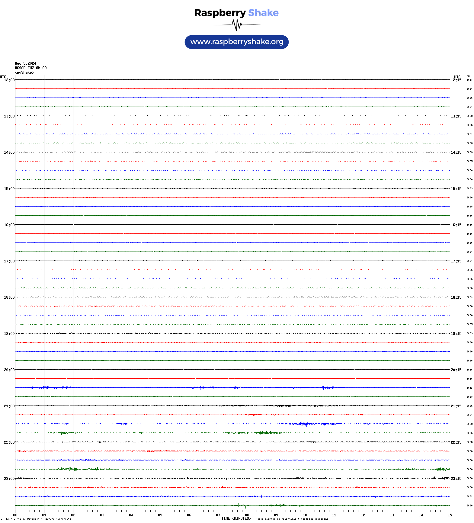This screenshot has width=474, height=523.
Task: Click the right 18:15 time label
Action: point(456,297)
